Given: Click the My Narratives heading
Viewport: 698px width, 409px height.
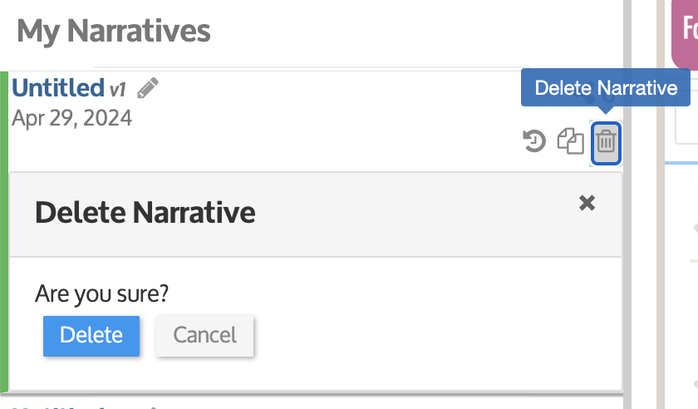Looking at the screenshot, I should click(x=114, y=32).
